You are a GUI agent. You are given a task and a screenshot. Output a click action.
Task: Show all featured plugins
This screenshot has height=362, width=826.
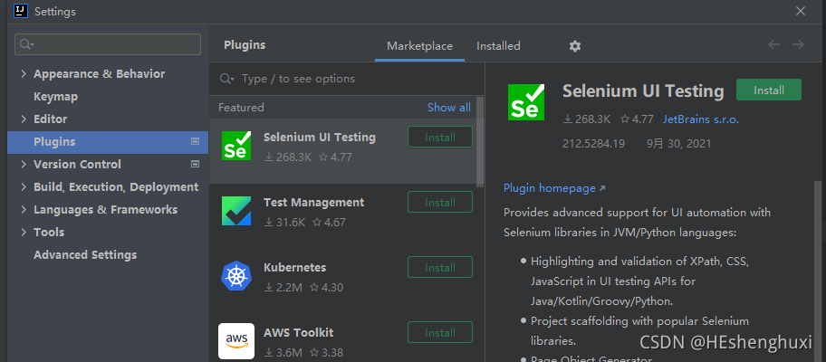click(449, 108)
